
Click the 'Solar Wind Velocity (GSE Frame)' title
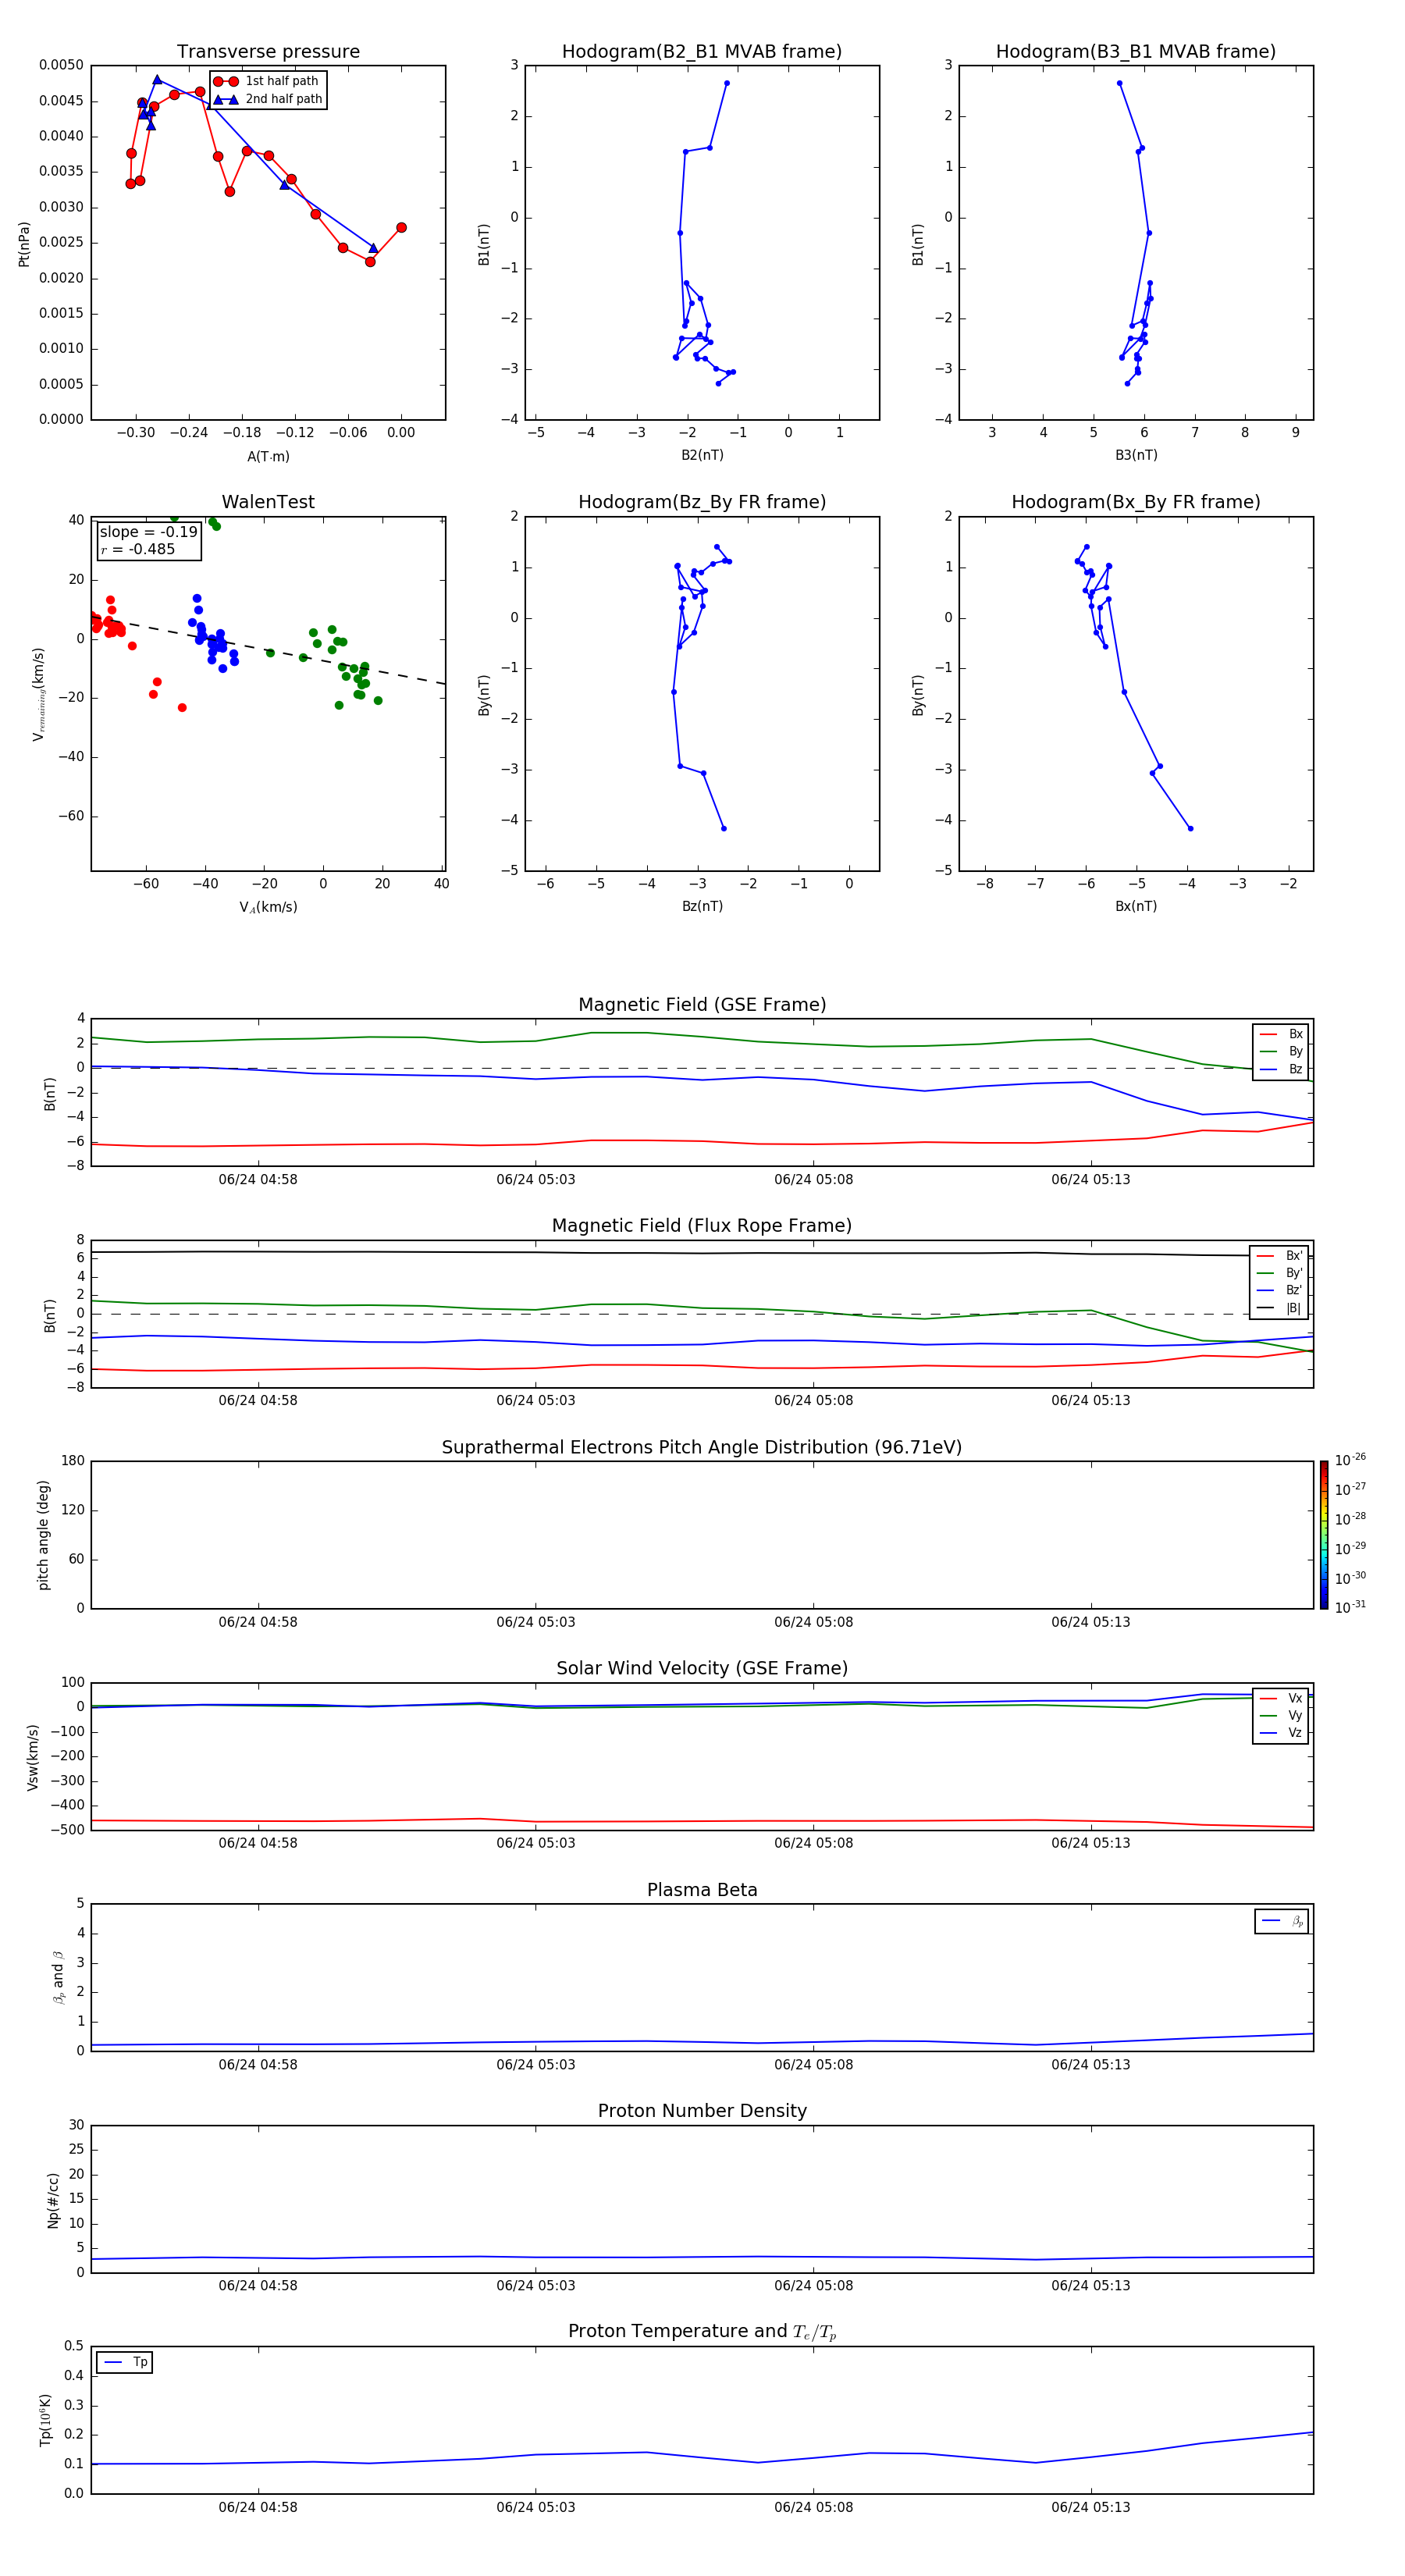point(702,1669)
